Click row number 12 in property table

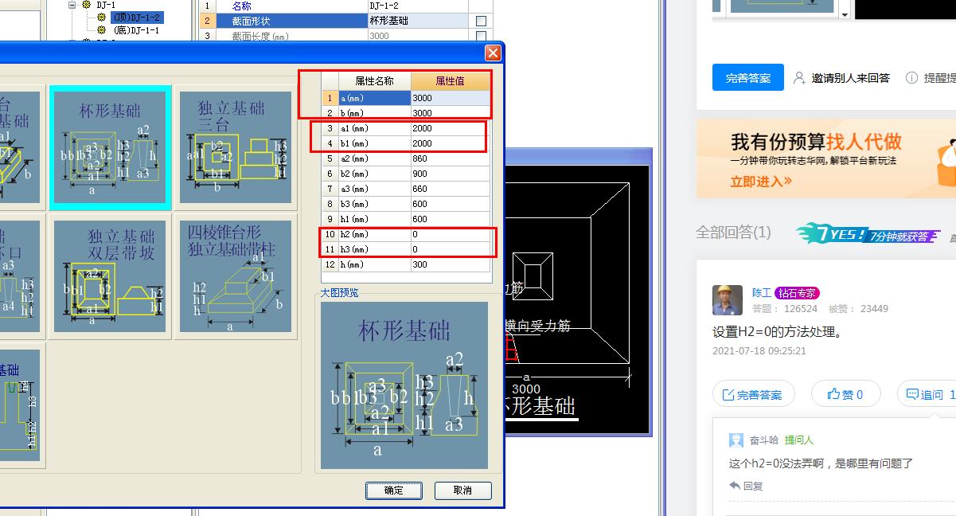pyautogui.click(x=330, y=264)
